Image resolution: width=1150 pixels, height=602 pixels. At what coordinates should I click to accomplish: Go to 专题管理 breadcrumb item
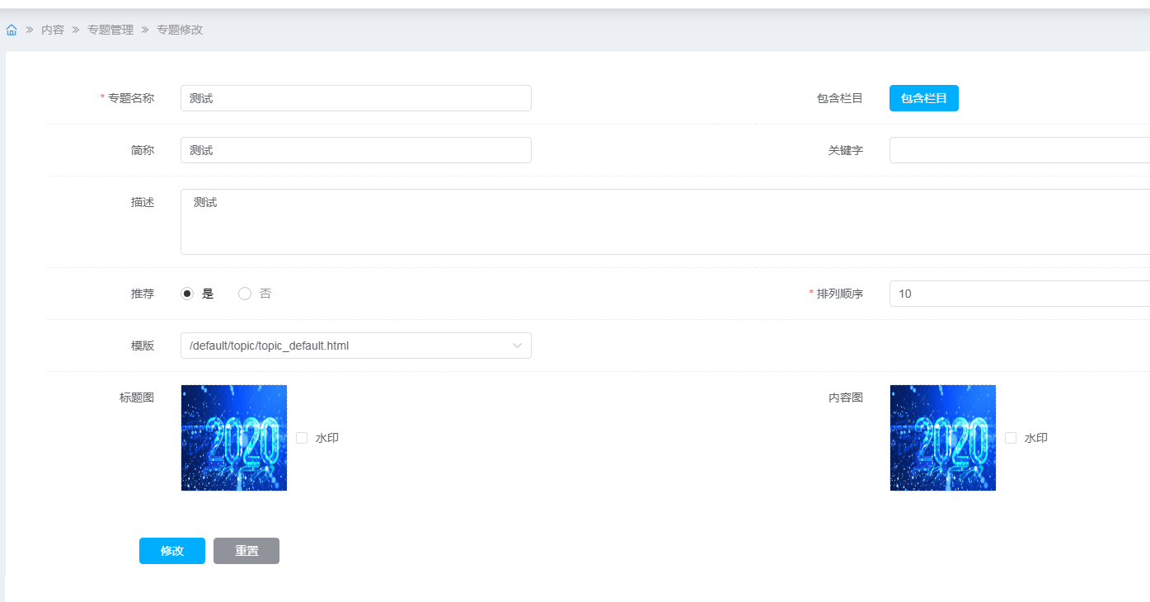110,30
